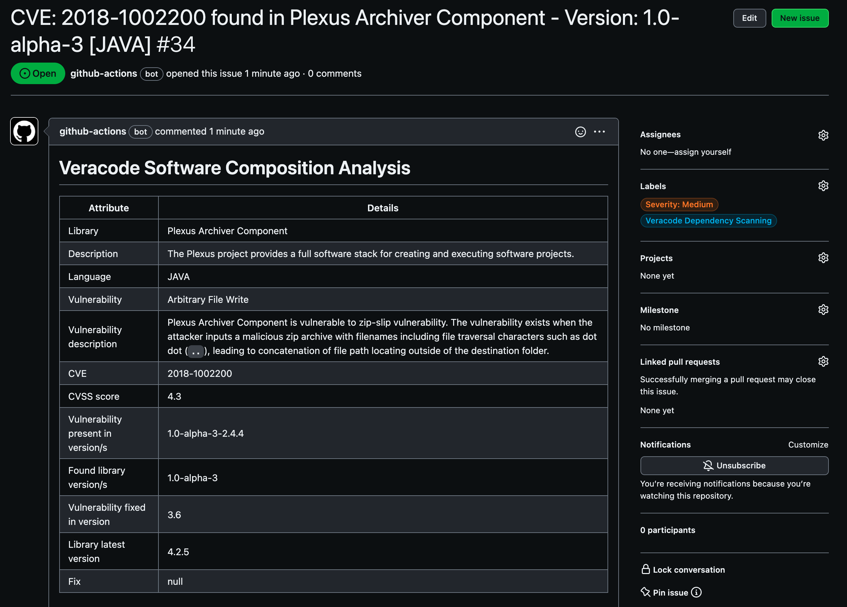Click the '2018-1002200' CVE value cell
The width and height of the screenshot is (847, 607).
[383, 373]
